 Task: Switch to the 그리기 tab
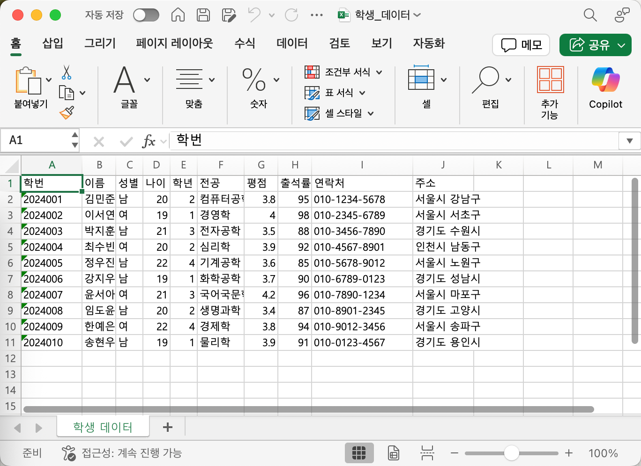pos(100,44)
